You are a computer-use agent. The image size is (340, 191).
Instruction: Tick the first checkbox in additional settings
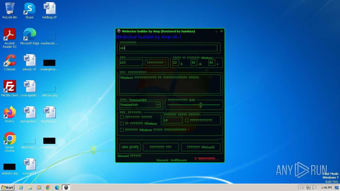[122, 117]
